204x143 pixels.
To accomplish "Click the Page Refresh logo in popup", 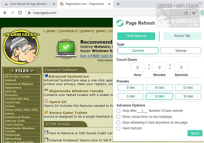I will click(120, 23).
